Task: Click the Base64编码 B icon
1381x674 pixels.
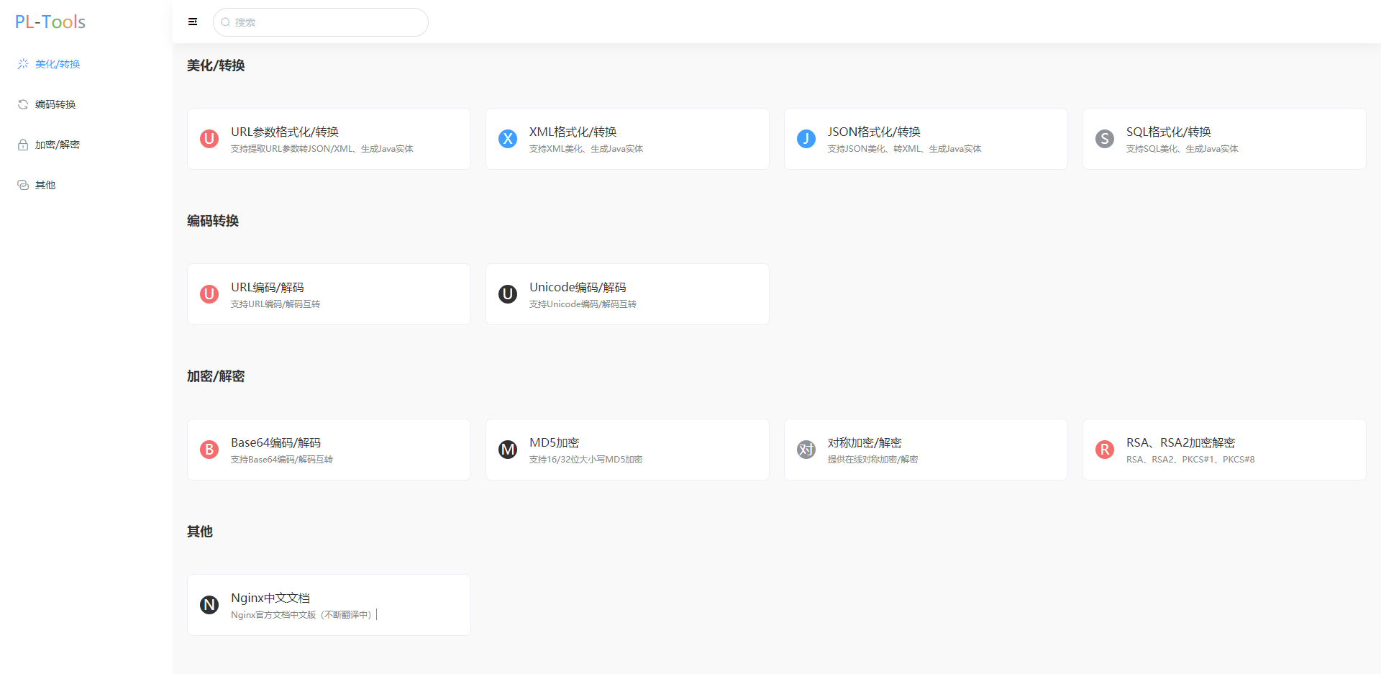Action: pyautogui.click(x=209, y=449)
